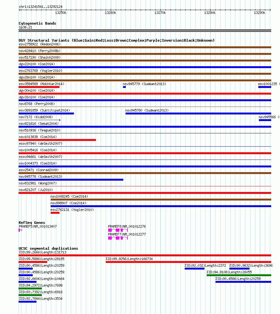Image resolution: width=280 pixels, height=314 pixels.
Task: Click nsv998907 (Coe2014) variant label
Action: coord(68,203)
